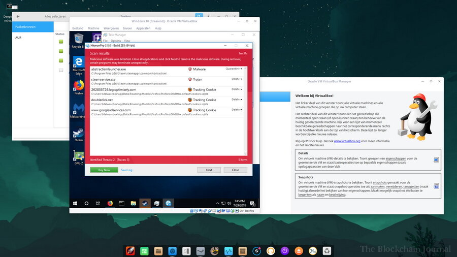Open Task View on the Windows taskbar

pyautogui.click(x=98, y=203)
